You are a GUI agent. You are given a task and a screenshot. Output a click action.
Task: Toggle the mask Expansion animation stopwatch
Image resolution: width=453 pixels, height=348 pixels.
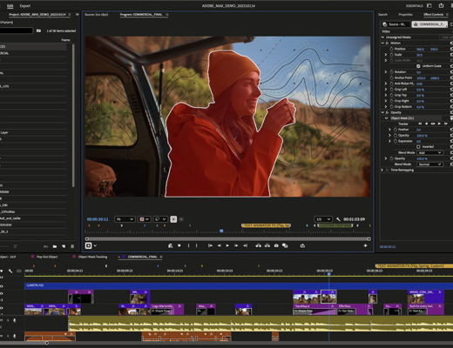(396, 141)
